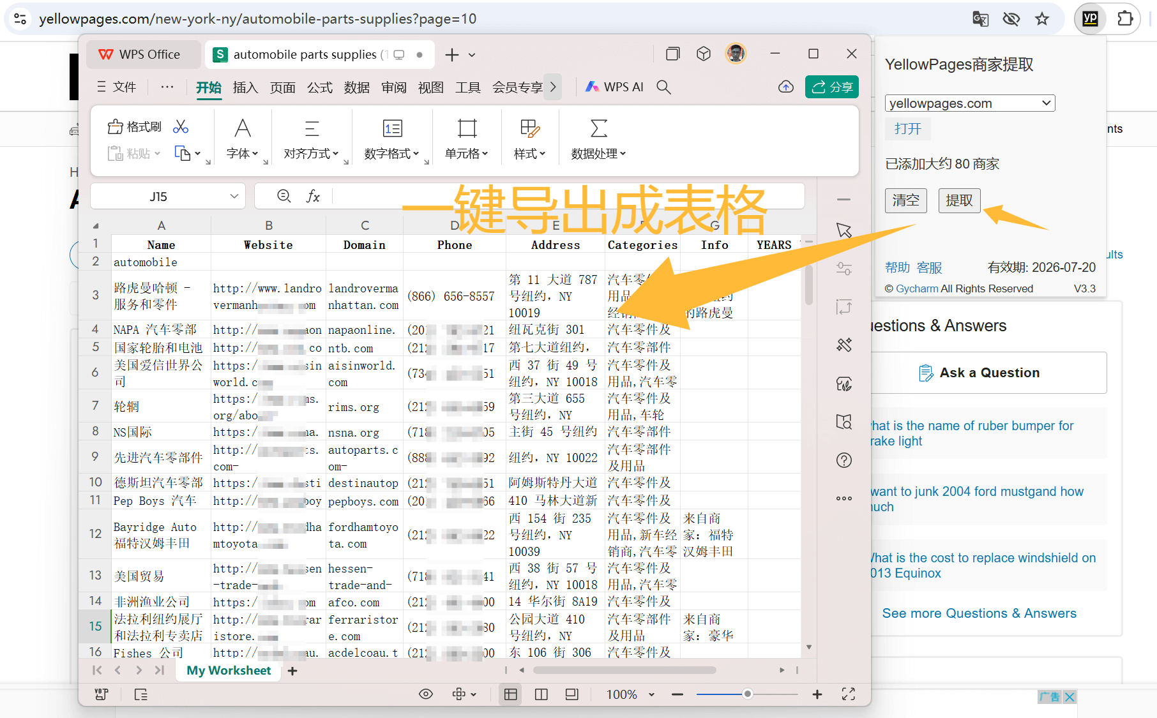Click the window tiles icon in title bar
Viewport: 1157px width, 718px height.
(x=672, y=54)
